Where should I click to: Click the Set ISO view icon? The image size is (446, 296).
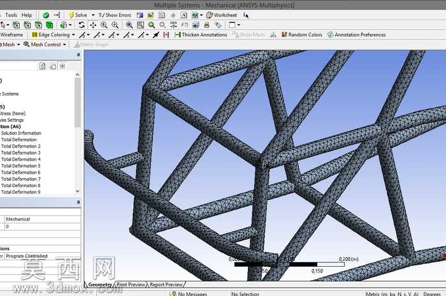173,25
